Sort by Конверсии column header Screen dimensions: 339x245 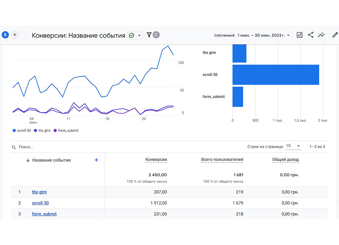point(156,159)
